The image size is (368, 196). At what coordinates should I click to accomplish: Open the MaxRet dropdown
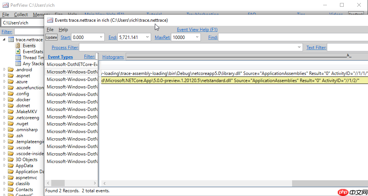(x=197, y=37)
